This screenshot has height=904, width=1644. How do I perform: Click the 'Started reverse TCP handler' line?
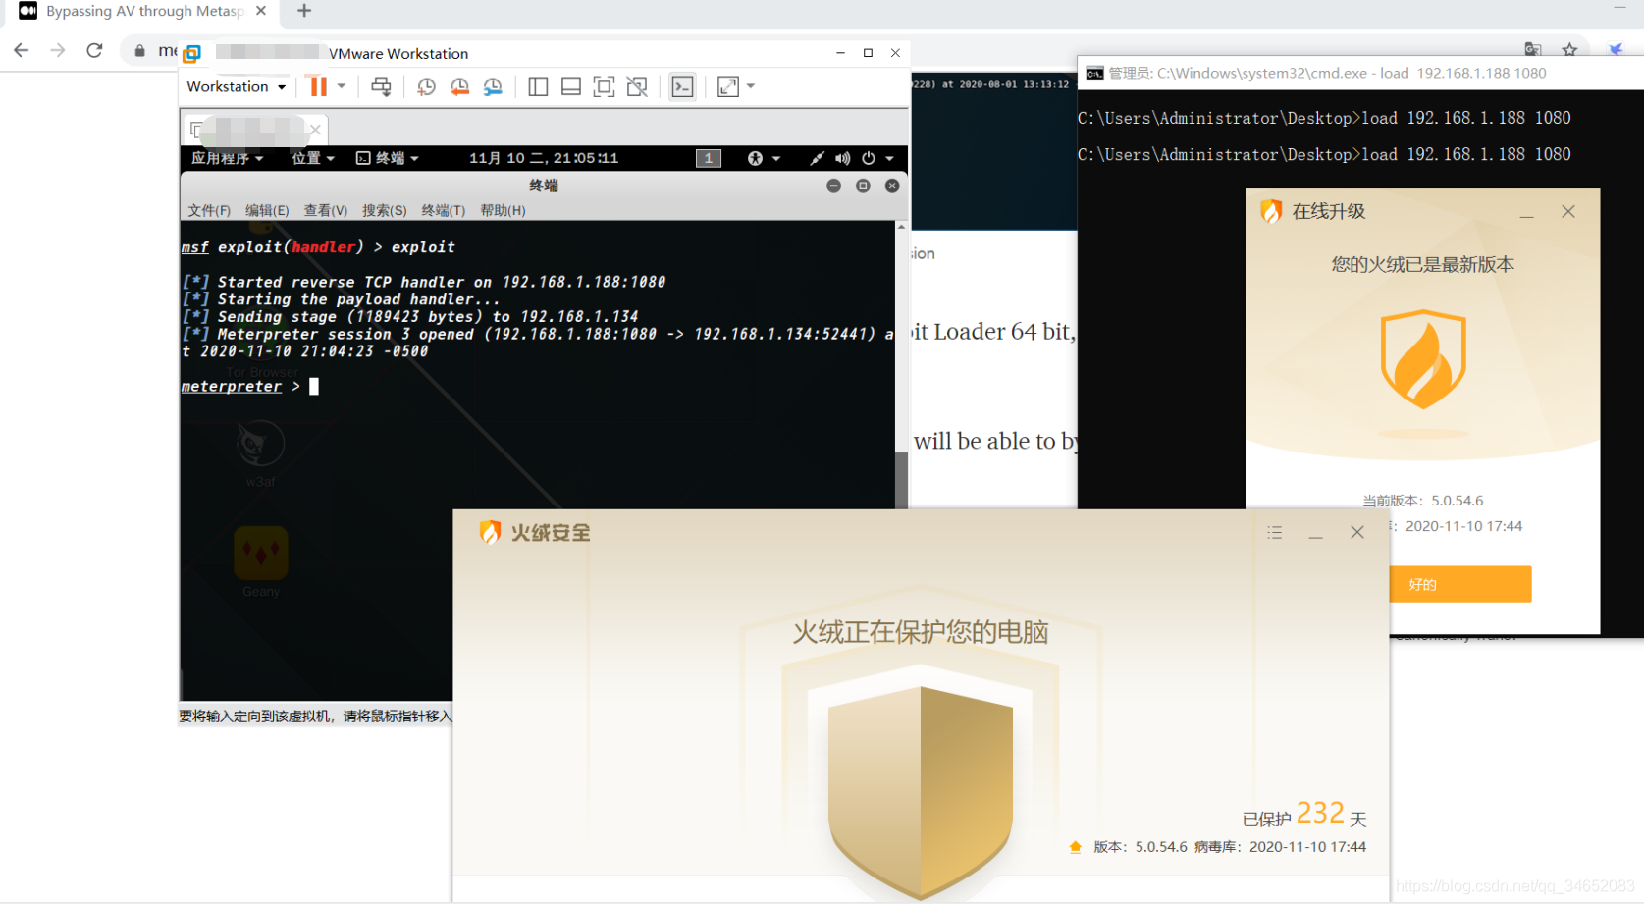point(424,282)
